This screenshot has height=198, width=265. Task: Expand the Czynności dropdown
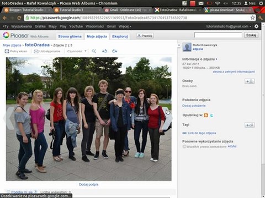(x=77, y=51)
